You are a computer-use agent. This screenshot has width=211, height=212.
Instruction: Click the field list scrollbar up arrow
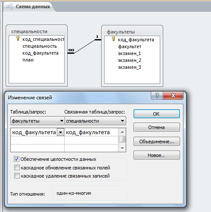point(122,132)
